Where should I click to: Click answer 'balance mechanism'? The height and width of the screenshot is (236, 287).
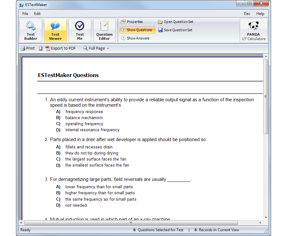(84, 118)
